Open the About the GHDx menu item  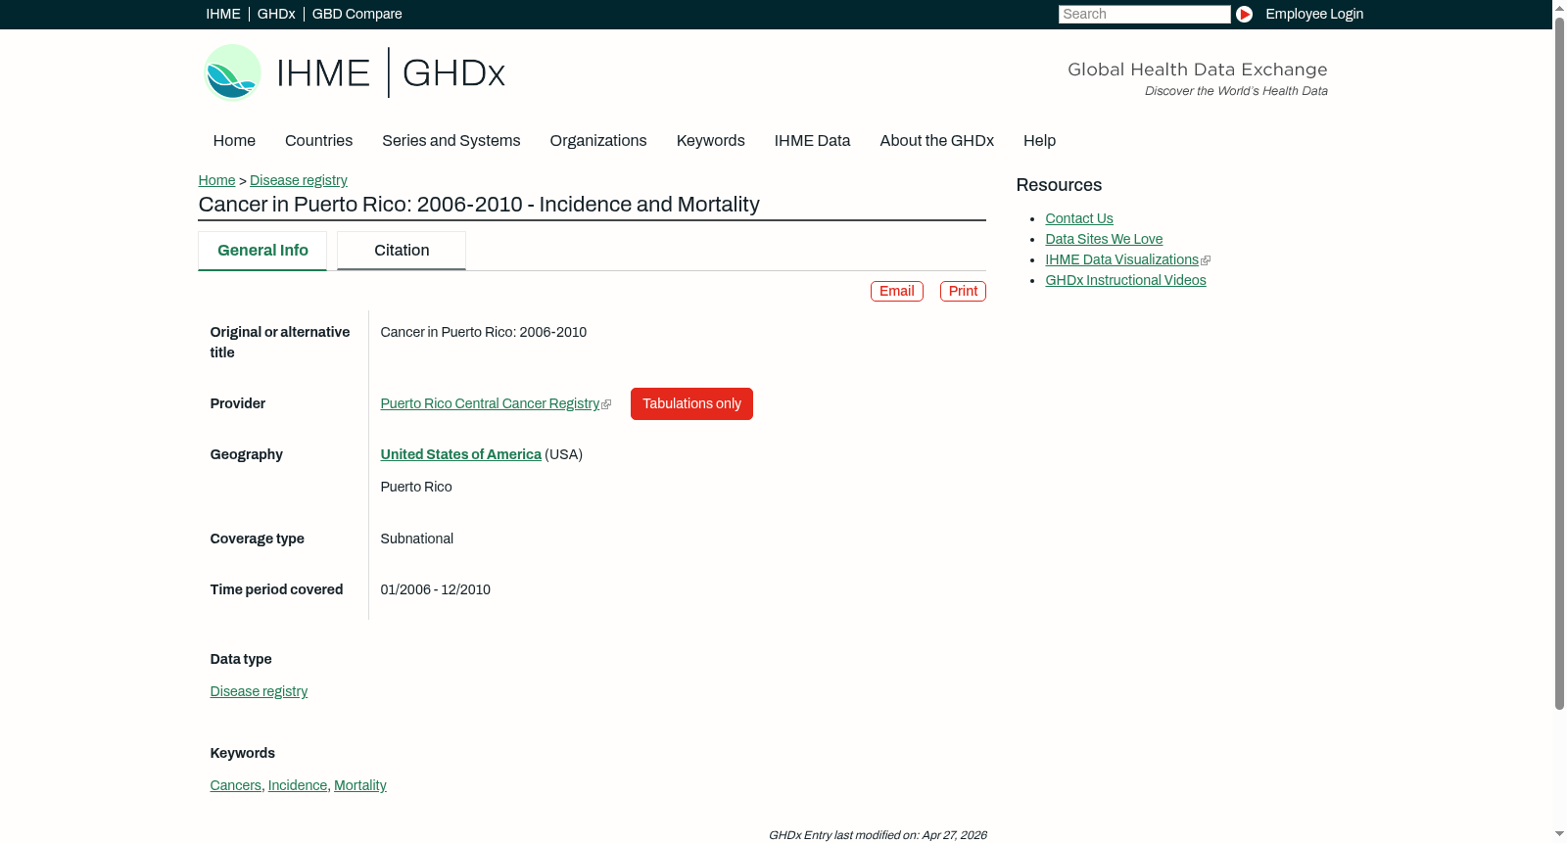click(x=937, y=141)
